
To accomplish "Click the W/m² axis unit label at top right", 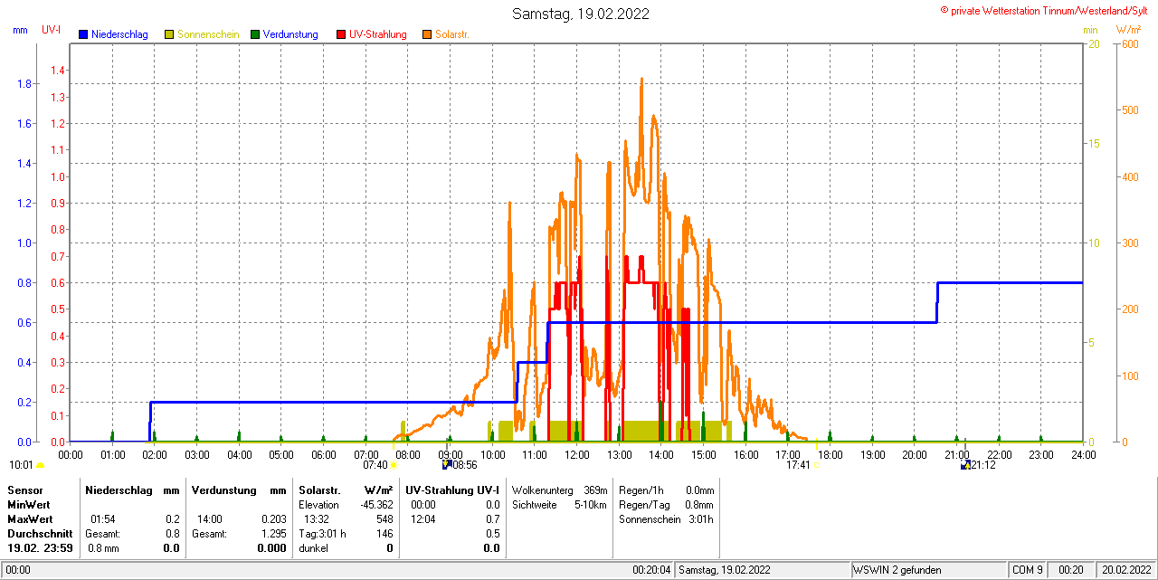I will tap(1130, 30).
